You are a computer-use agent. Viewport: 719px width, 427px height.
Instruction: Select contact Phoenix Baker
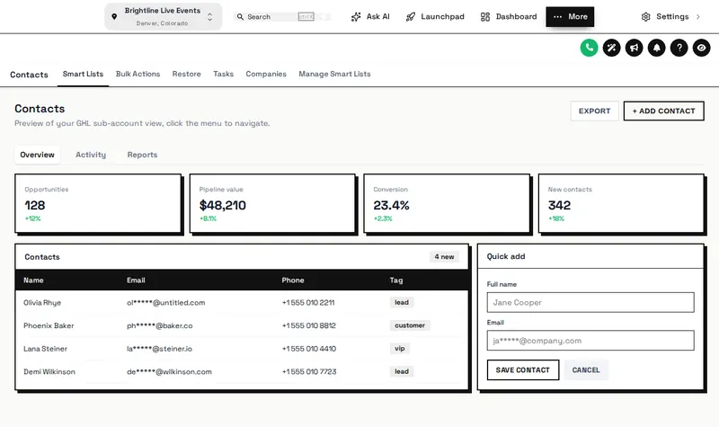[x=49, y=325]
